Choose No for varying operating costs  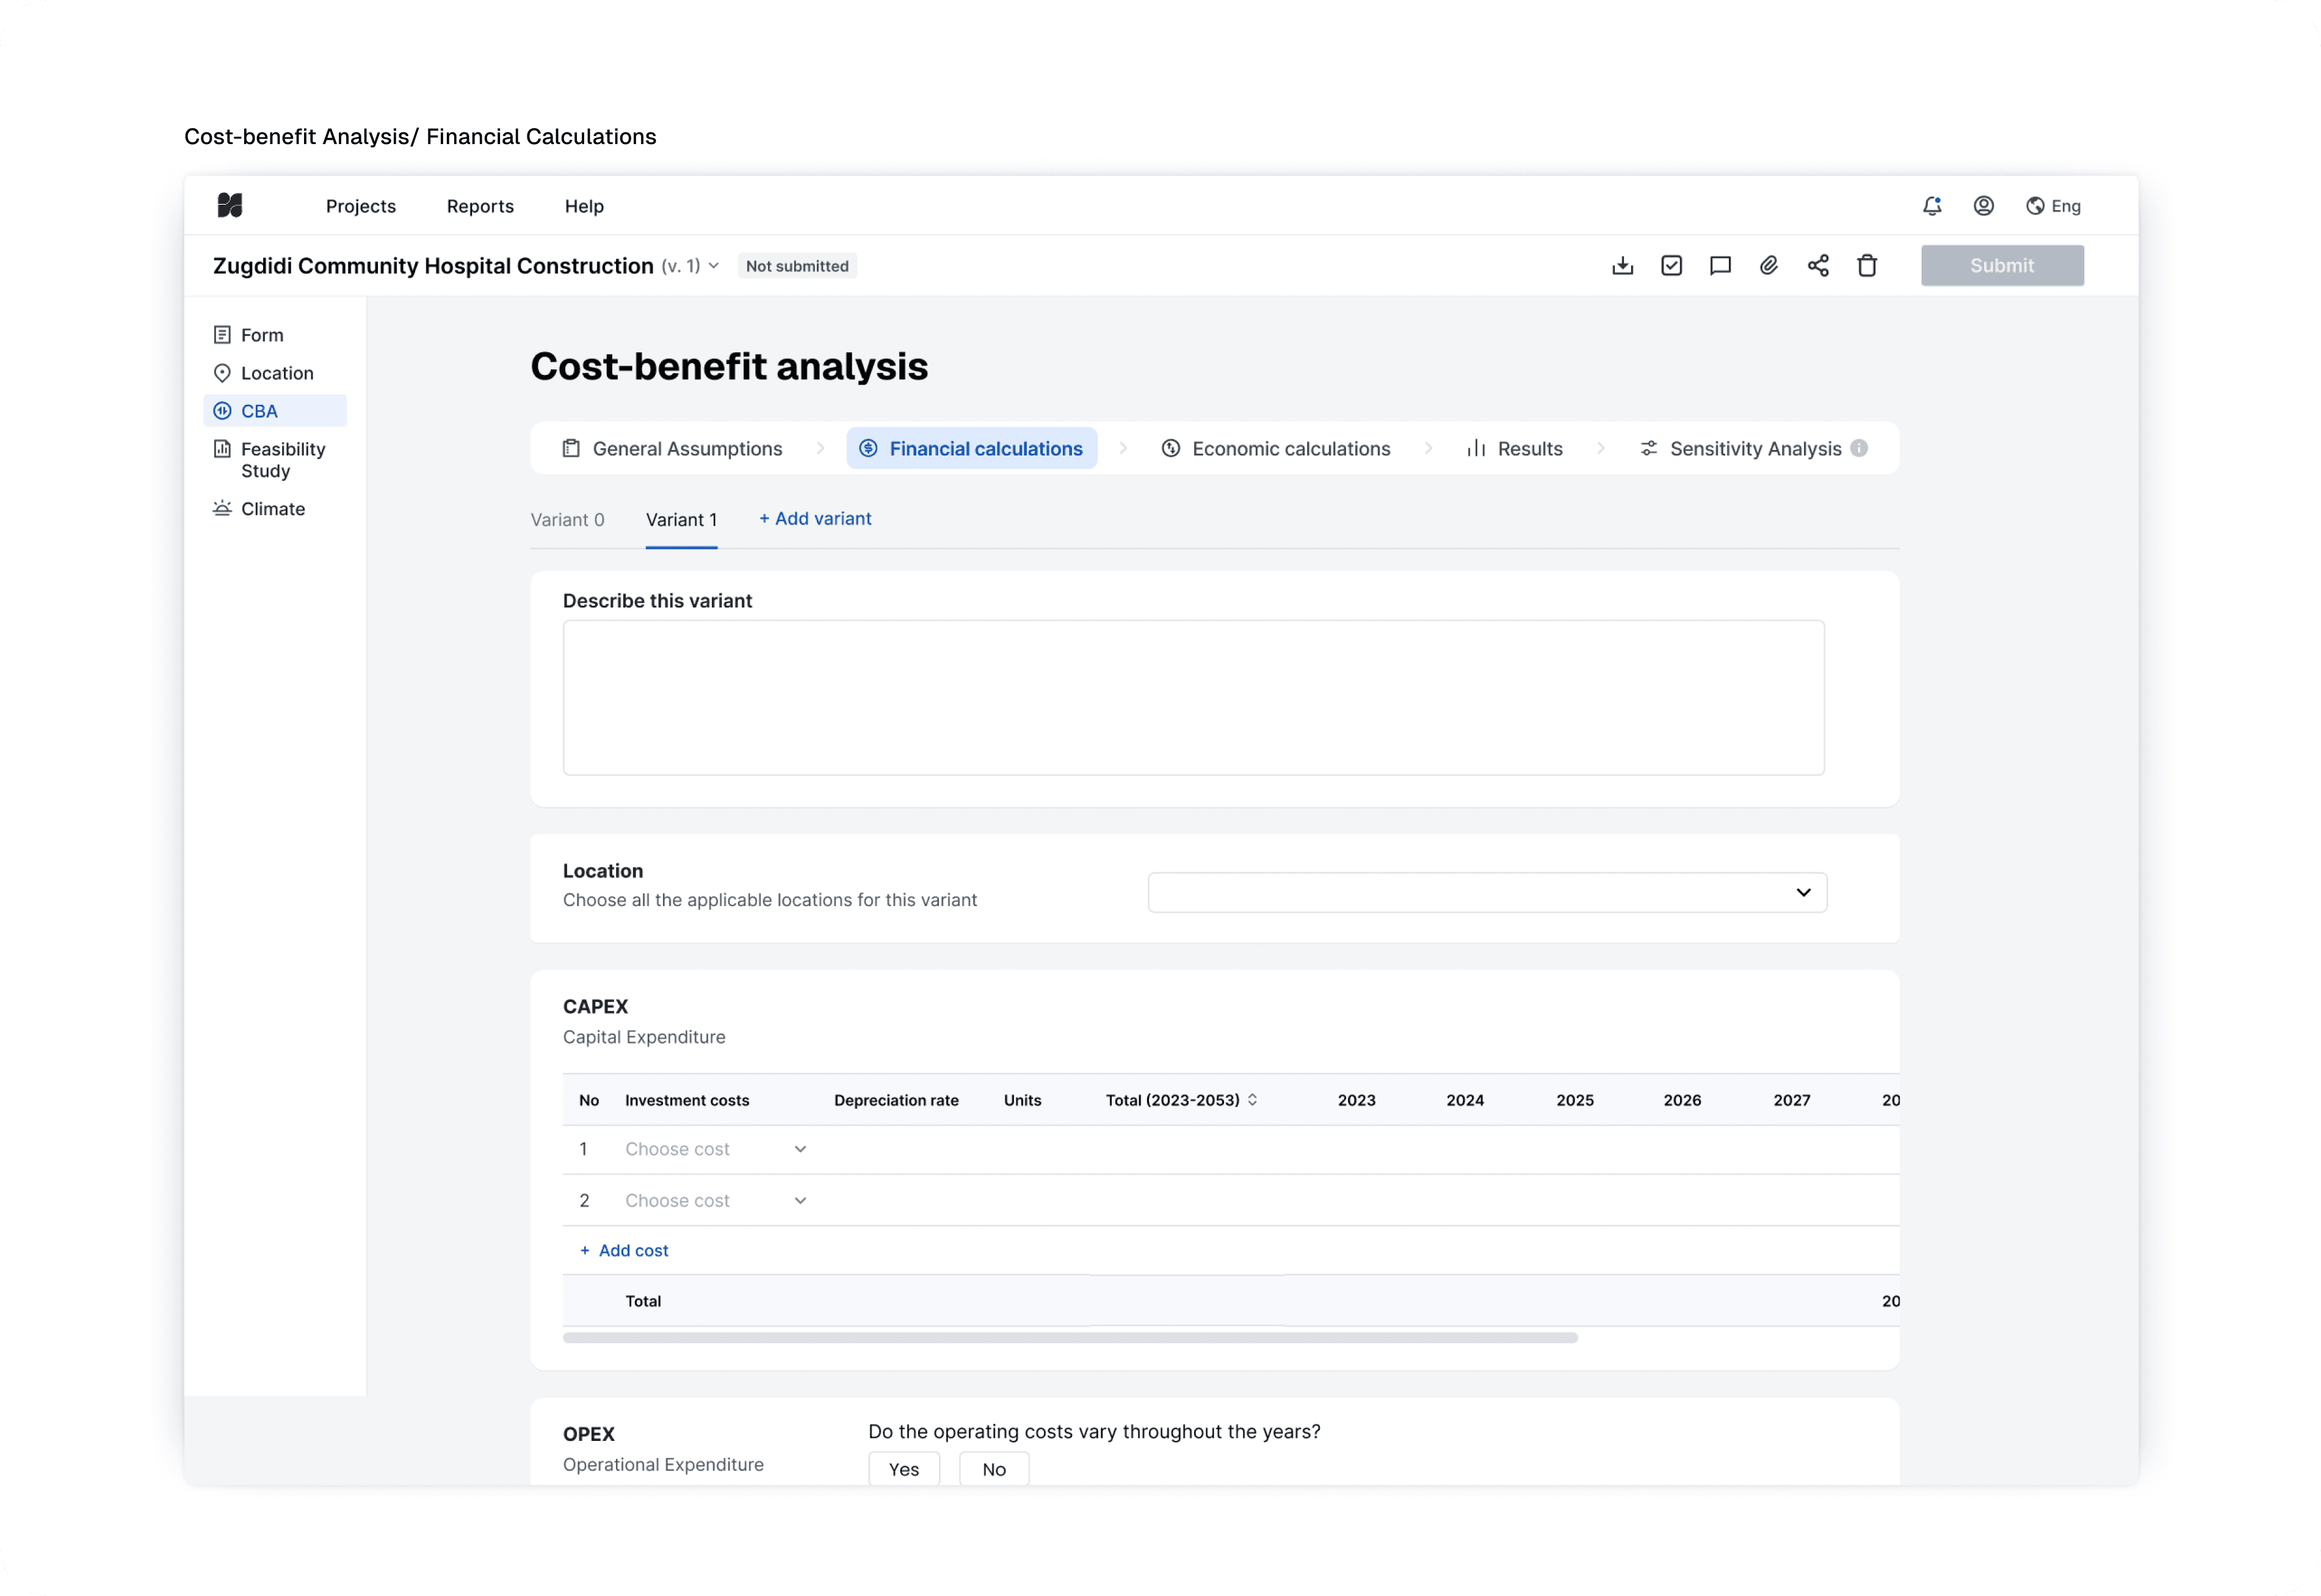(x=994, y=1469)
